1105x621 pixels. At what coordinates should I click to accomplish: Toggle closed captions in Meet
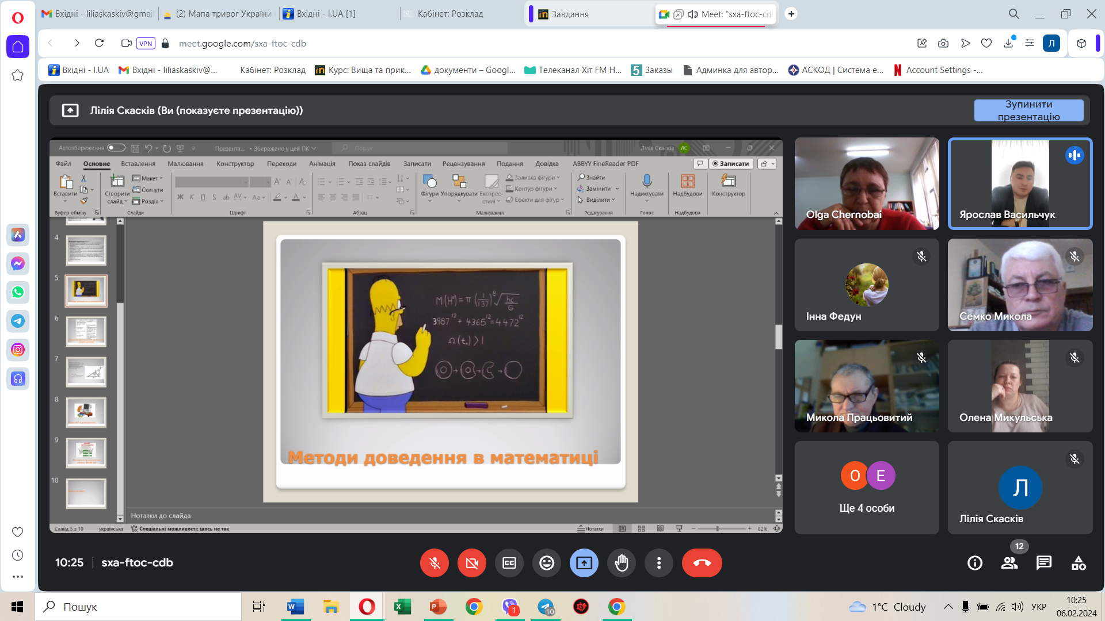coord(509,563)
